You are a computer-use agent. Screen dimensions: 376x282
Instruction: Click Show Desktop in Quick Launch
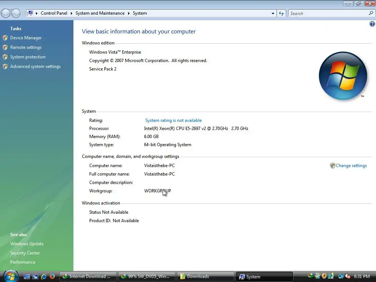(26, 277)
